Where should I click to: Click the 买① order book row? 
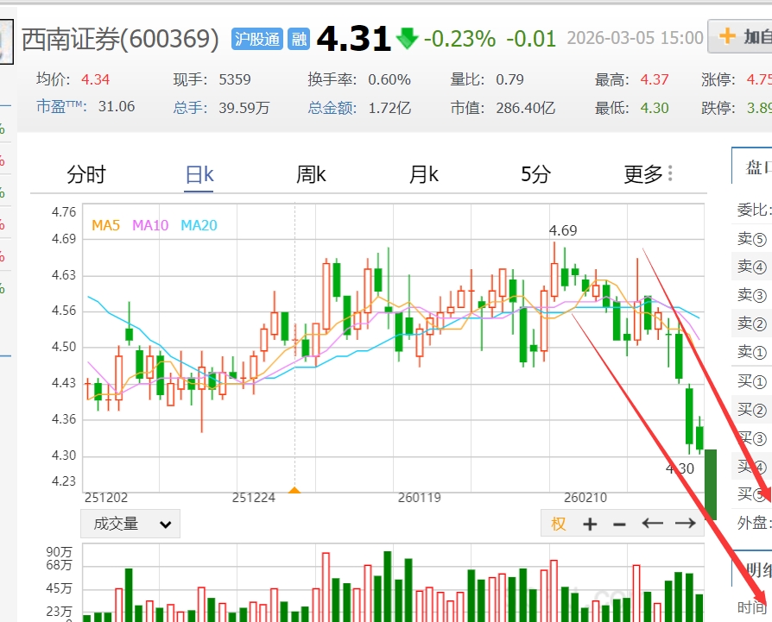751,381
